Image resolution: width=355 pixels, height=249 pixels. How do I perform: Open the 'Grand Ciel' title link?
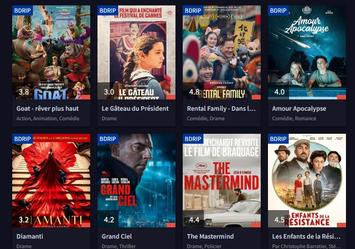tap(116, 236)
